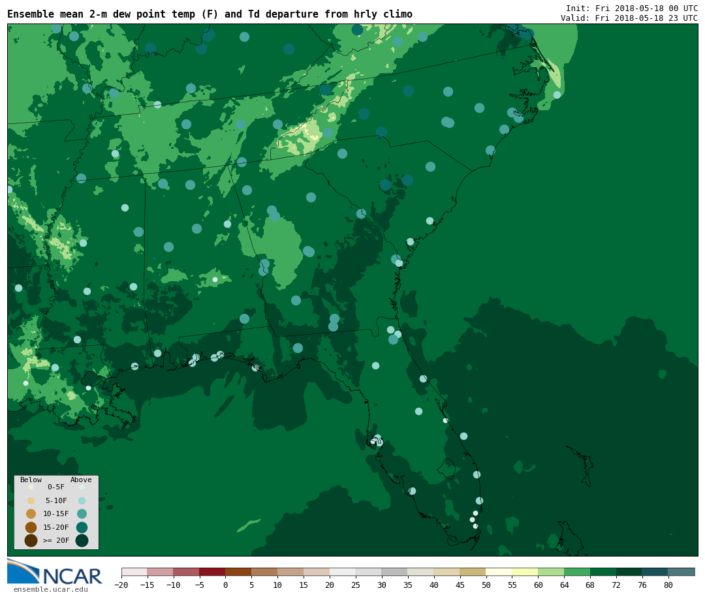Pick the darkest green swatch between 72 and 76
This screenshot has height=597, width=705.
630,572
